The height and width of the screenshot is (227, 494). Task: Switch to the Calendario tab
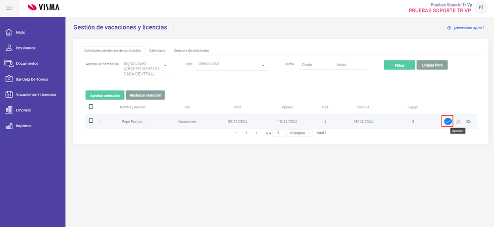[157, 50]
